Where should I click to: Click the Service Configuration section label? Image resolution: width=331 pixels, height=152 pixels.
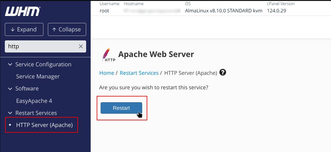point(43,65)
